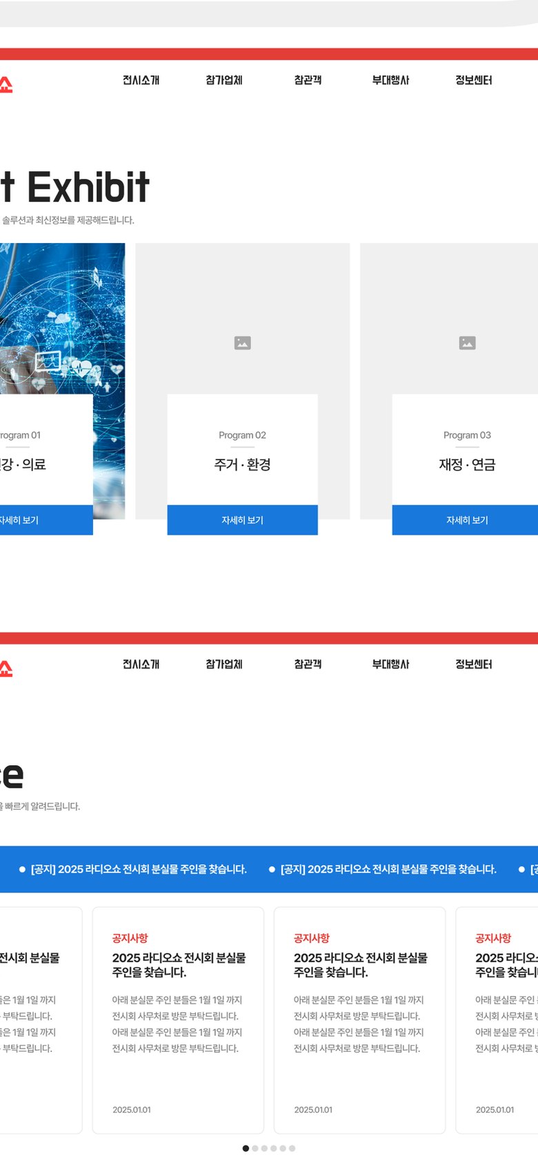
Task: Click the Program 03 label
Action: [467, 435]
